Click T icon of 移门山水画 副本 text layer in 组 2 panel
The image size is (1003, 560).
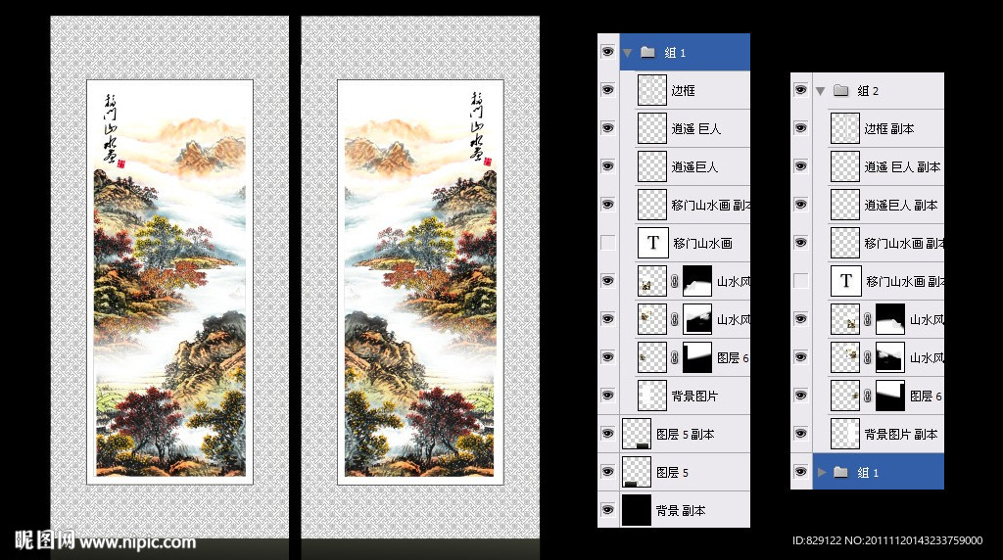tap(845, 281)
